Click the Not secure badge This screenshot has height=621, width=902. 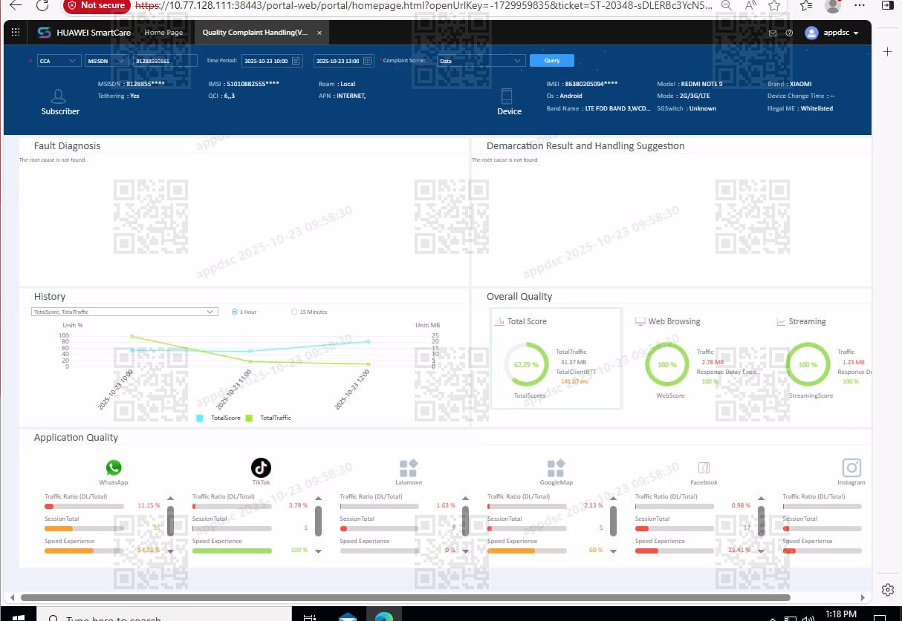click(97, 5)
